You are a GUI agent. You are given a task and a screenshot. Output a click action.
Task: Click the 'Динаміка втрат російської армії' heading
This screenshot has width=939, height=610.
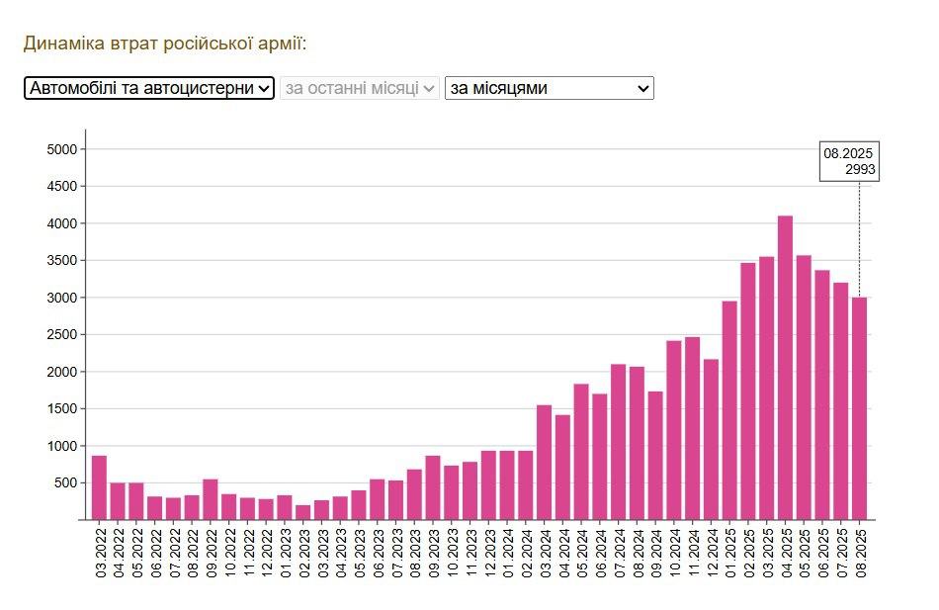click(165, 44)
